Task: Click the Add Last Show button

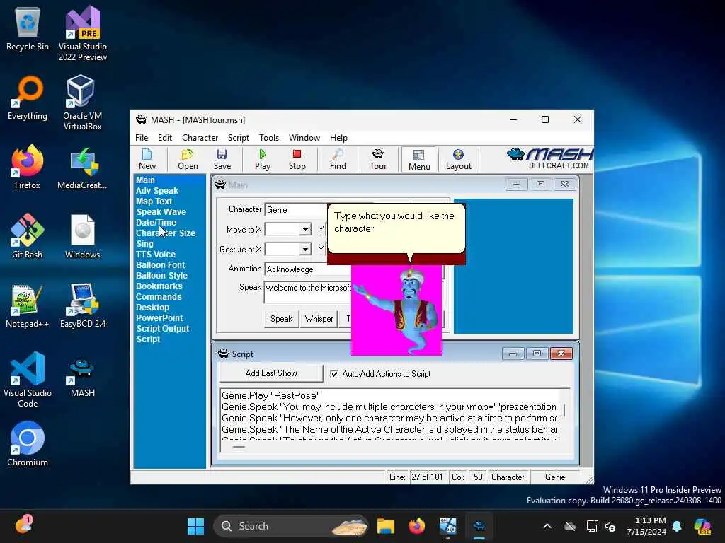Action: (x=271, y=373)
